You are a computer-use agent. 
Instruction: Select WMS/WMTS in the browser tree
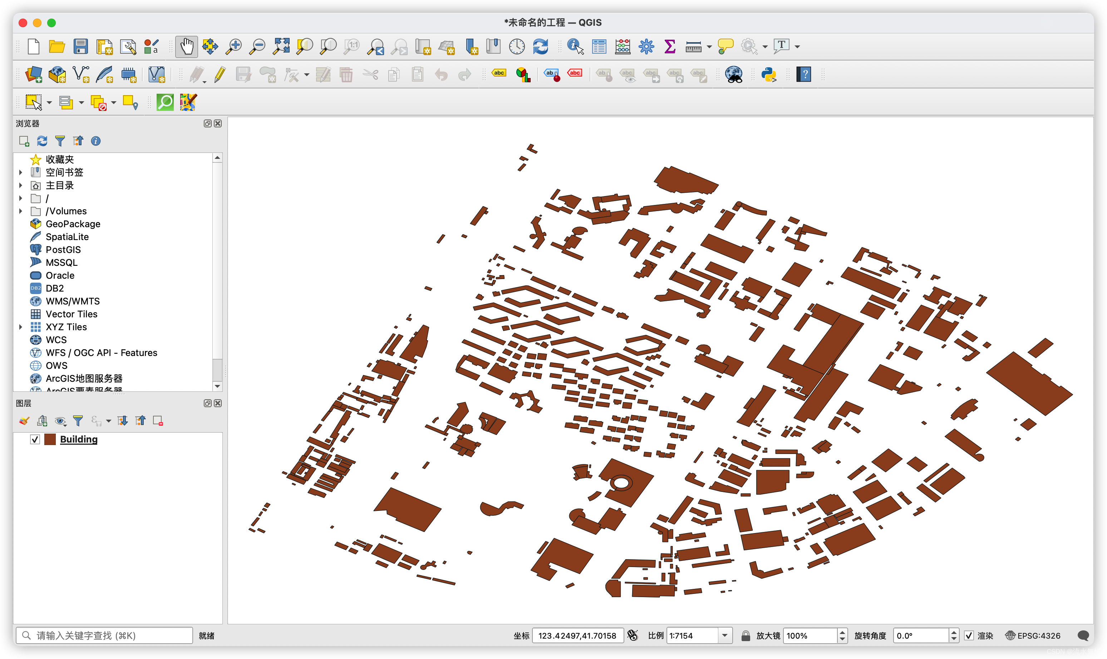(x=72, y=301)
